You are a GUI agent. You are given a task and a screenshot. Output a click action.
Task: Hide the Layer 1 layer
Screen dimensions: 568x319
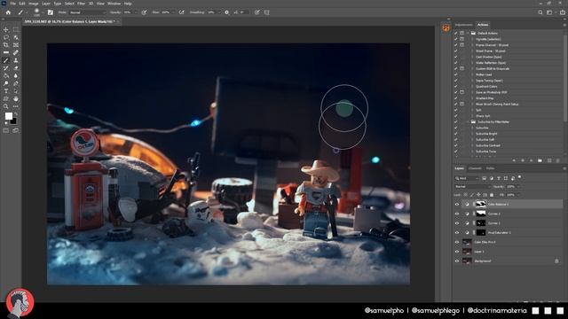click(457, 252)
